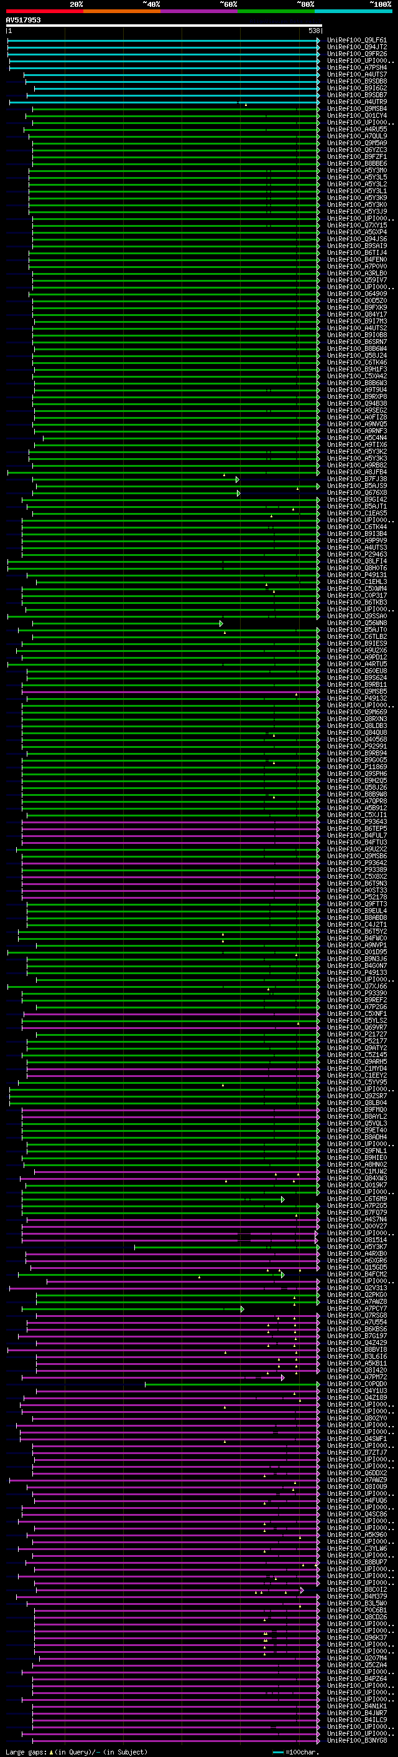
Task: Click the purple alignment bar for Q9MSB5
Action: click(x=171, y=692)
